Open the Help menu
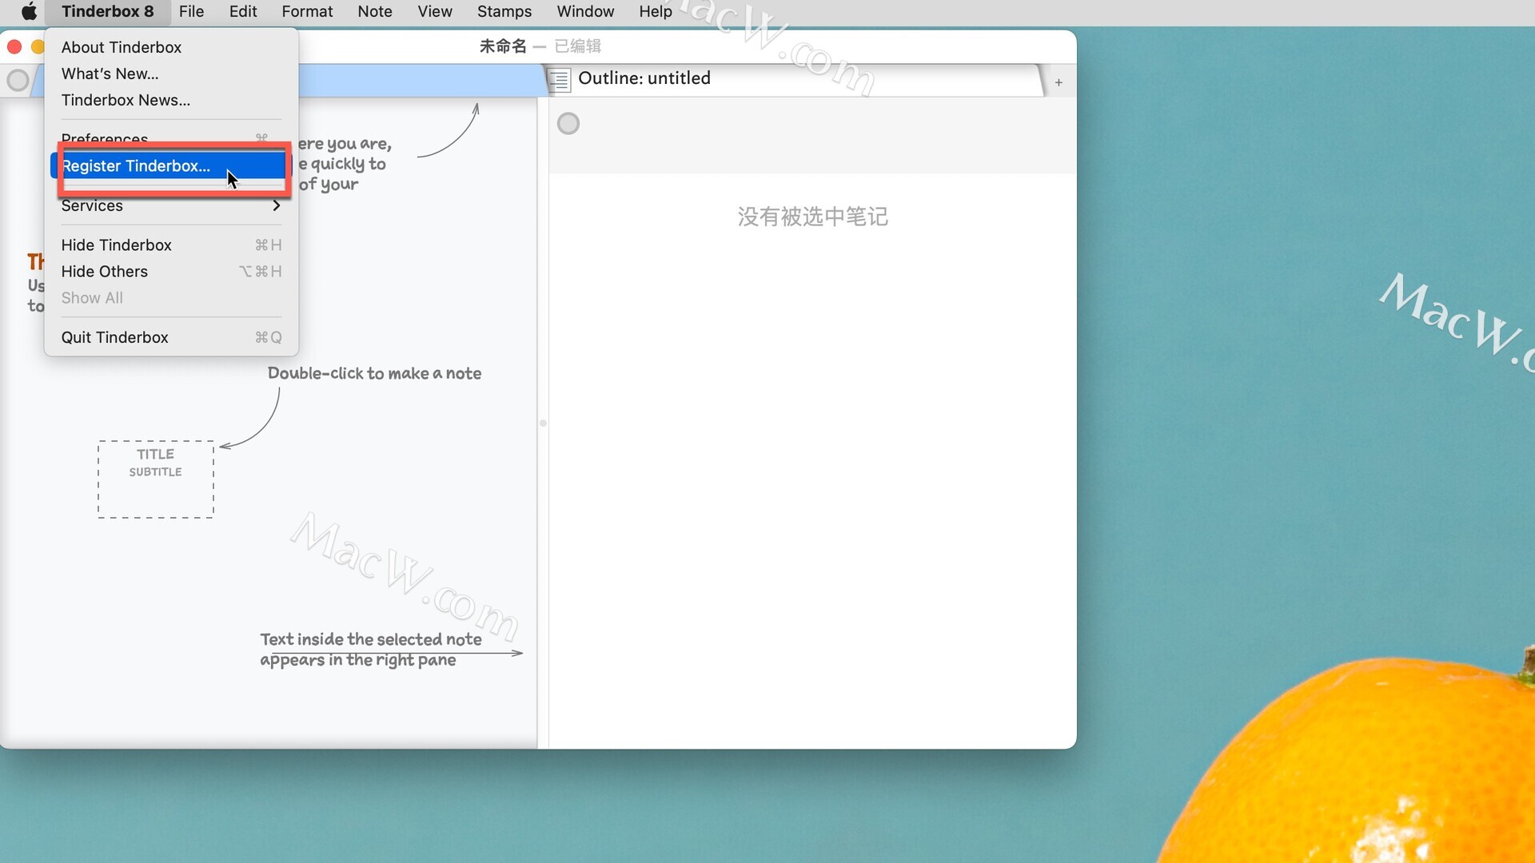This screenshot has height=863, width=1535. 656,11
